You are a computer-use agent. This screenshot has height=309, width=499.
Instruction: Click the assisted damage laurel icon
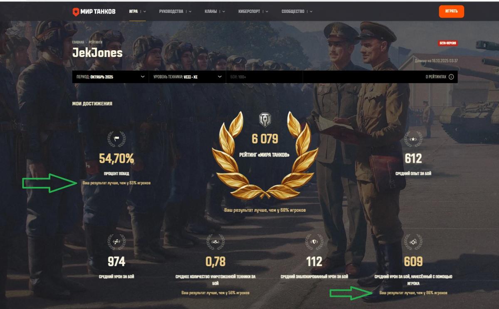pos(413,242)
